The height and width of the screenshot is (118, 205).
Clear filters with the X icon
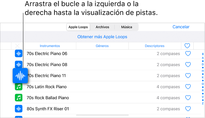click(17, 46)
